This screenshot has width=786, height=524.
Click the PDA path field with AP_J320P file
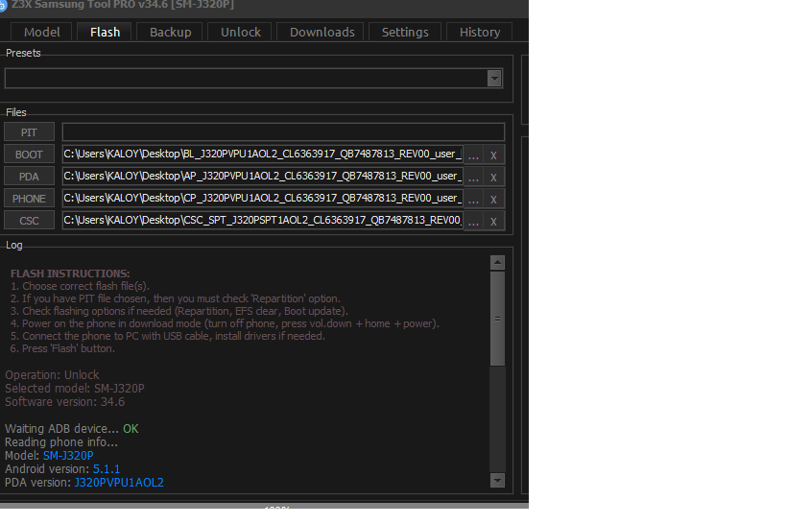pyautogui.click(x=263, y=177)
